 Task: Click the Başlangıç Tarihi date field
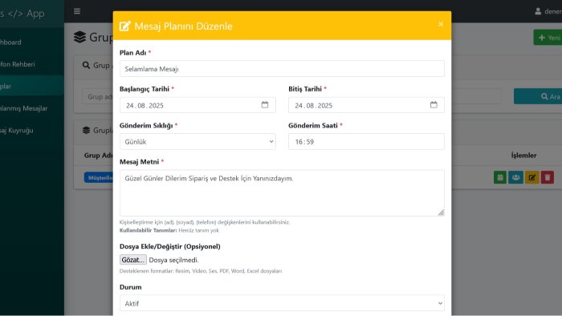[x=198, y=105]
